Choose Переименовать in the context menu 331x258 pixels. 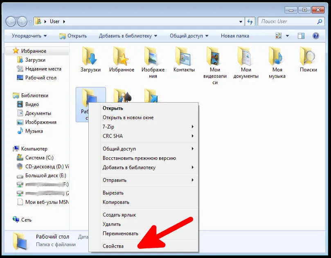coord(149,233)
